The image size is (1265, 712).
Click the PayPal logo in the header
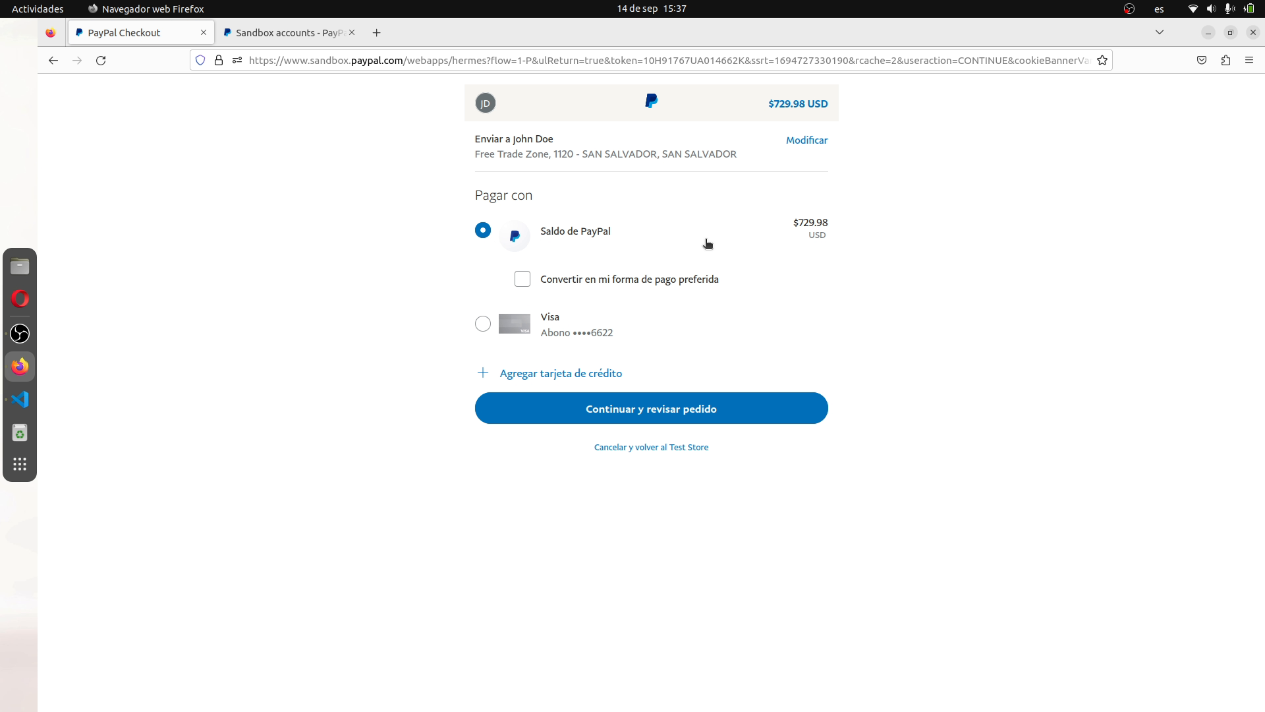[x=651, y=101]
